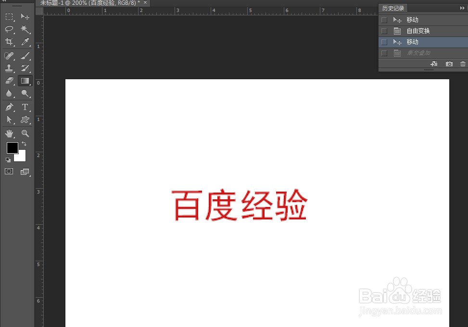468x327 pixels.
Task: Swap foreground and background colors
Action: pos(24,144)
